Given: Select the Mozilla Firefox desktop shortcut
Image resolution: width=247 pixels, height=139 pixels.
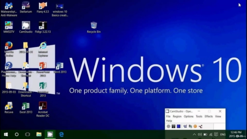Looking at the screenshot, I should [9, 49].
